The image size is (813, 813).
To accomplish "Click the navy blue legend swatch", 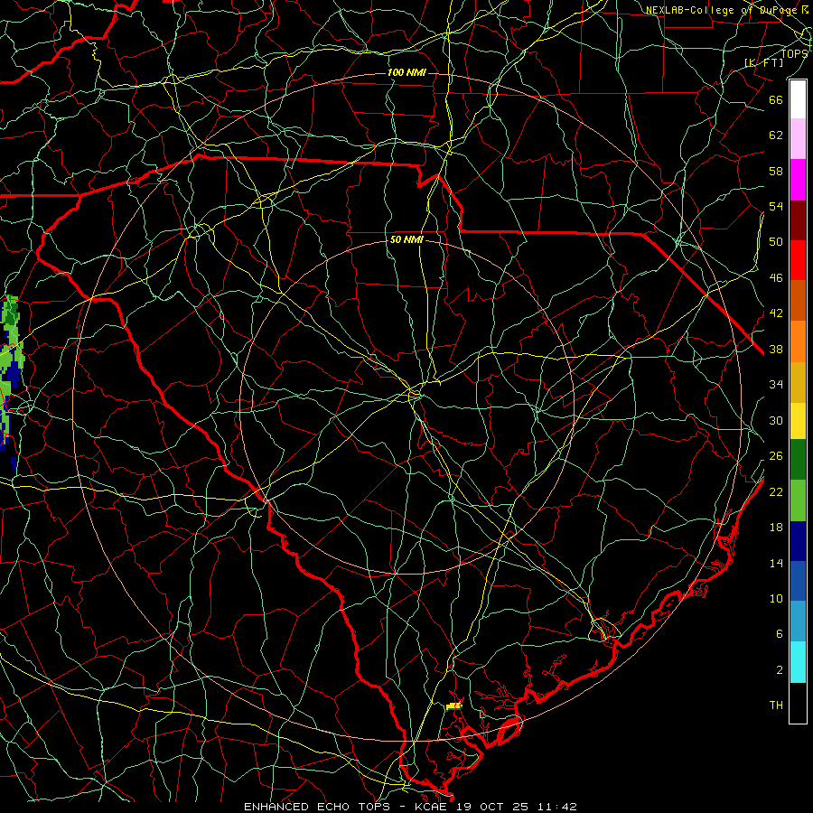I will pos(798,541).
